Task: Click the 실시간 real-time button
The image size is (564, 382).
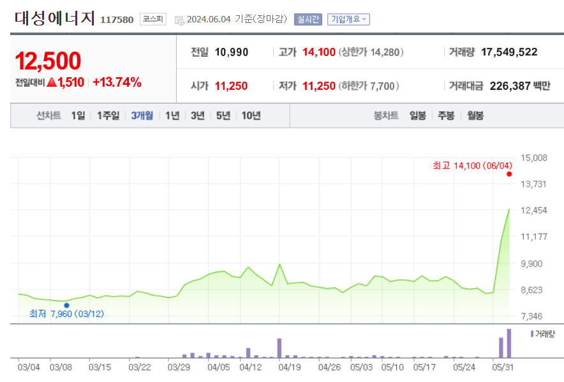Action: [308, 19]
